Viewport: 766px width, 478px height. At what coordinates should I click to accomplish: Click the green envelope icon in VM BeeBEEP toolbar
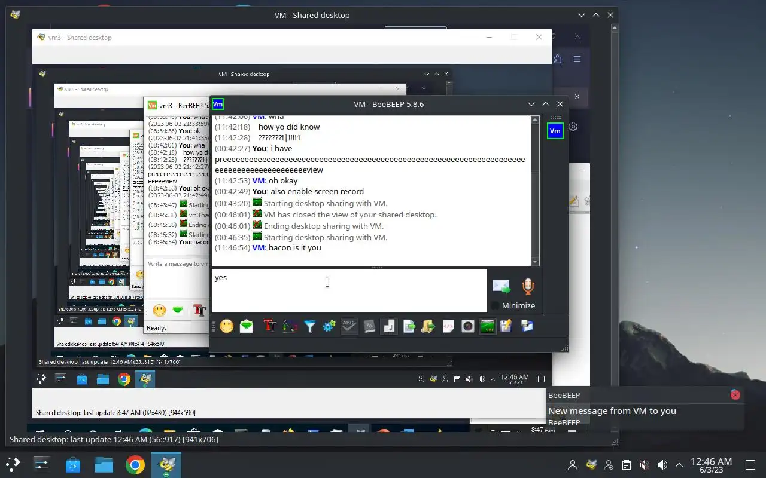[247, 326]
